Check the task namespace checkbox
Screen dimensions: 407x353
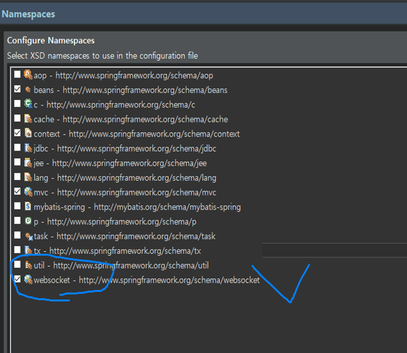tap(17, 235)
